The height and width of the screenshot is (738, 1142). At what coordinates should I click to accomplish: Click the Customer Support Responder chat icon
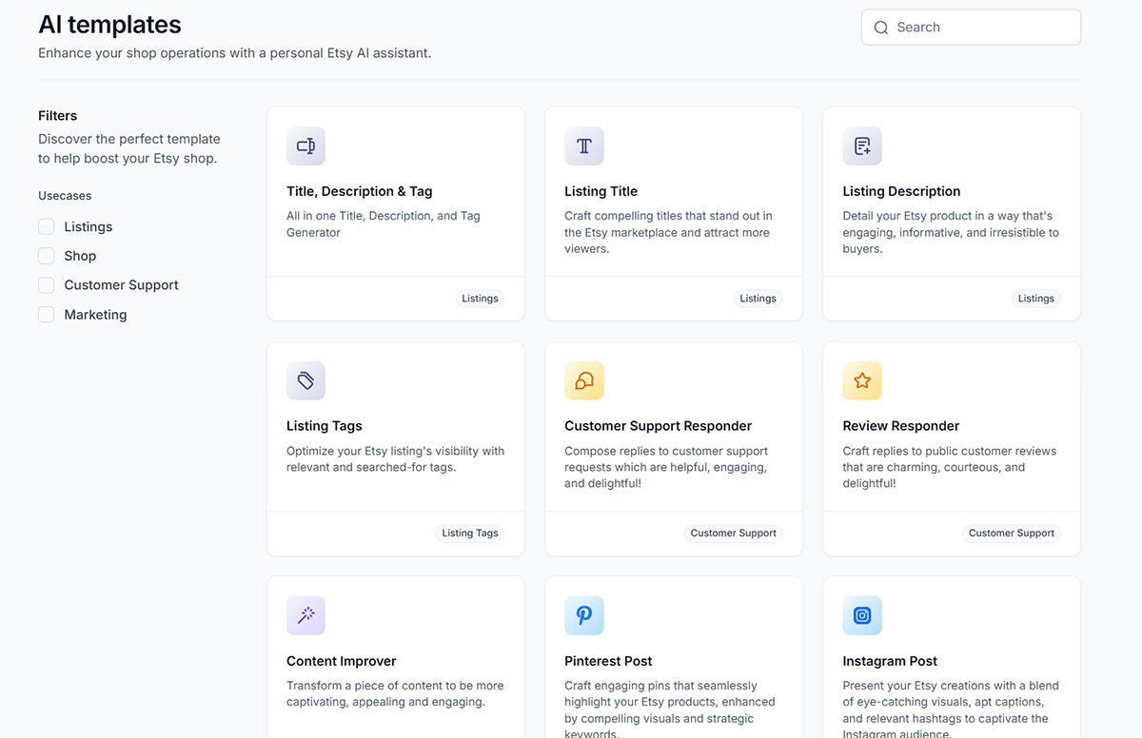tap(584, 380)
